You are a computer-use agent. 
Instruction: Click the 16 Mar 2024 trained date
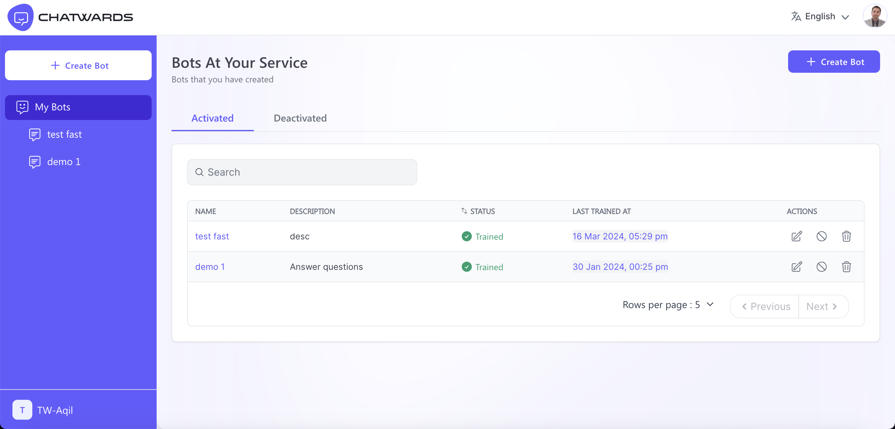click(620, 236)
